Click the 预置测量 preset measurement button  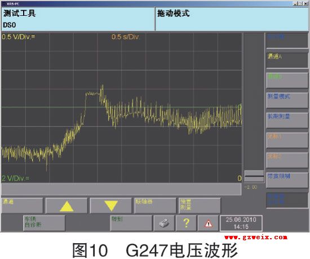pos(200,205)
